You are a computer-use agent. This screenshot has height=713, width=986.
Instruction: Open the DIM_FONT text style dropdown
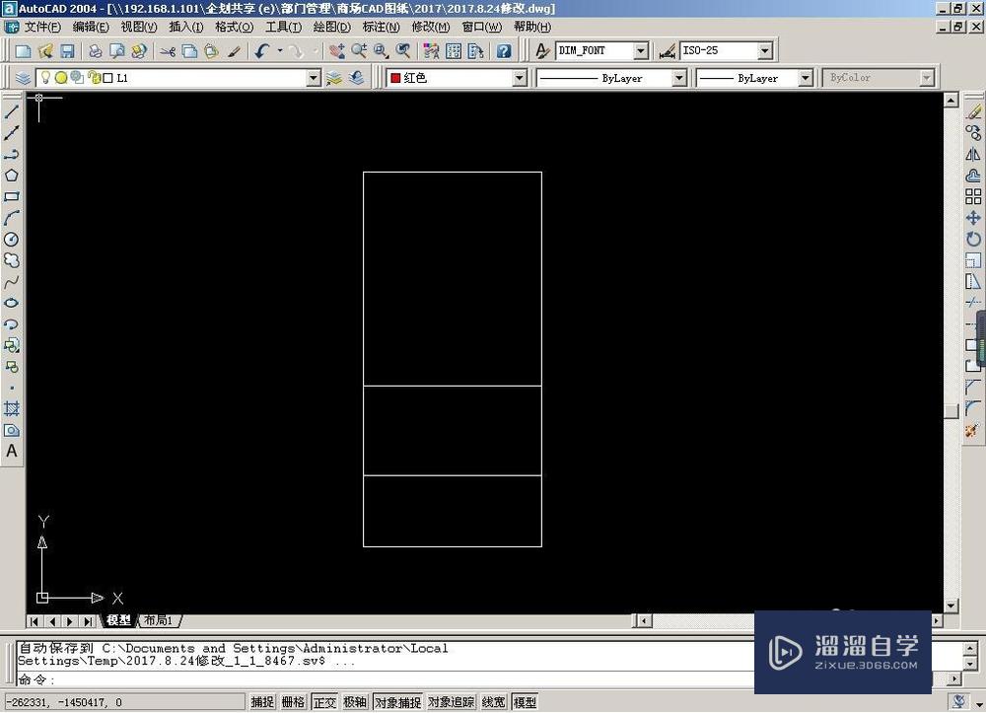tap(643, 50)
